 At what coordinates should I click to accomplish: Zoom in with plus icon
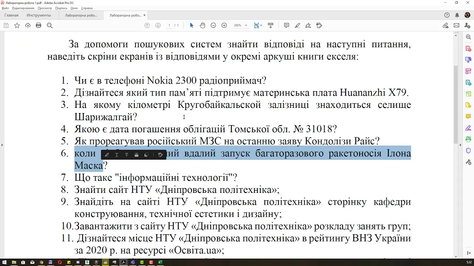coord(224,25)
